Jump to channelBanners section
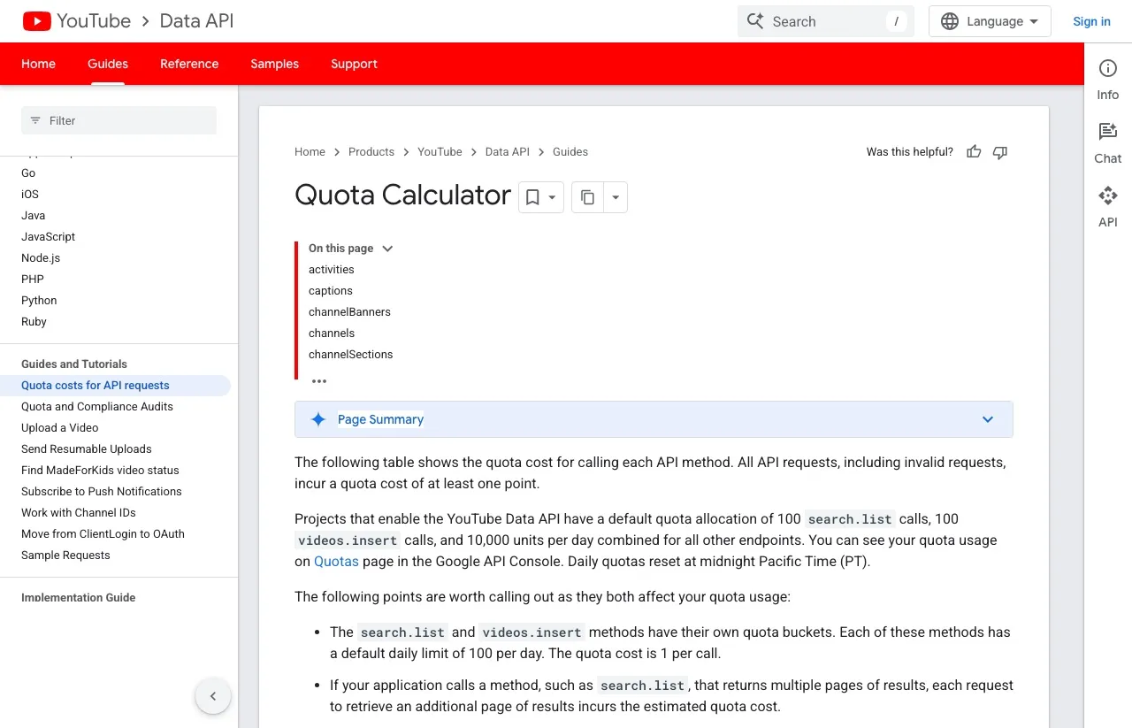The image size is (1132, 728). pyautogui.click(x=349, y=312)
